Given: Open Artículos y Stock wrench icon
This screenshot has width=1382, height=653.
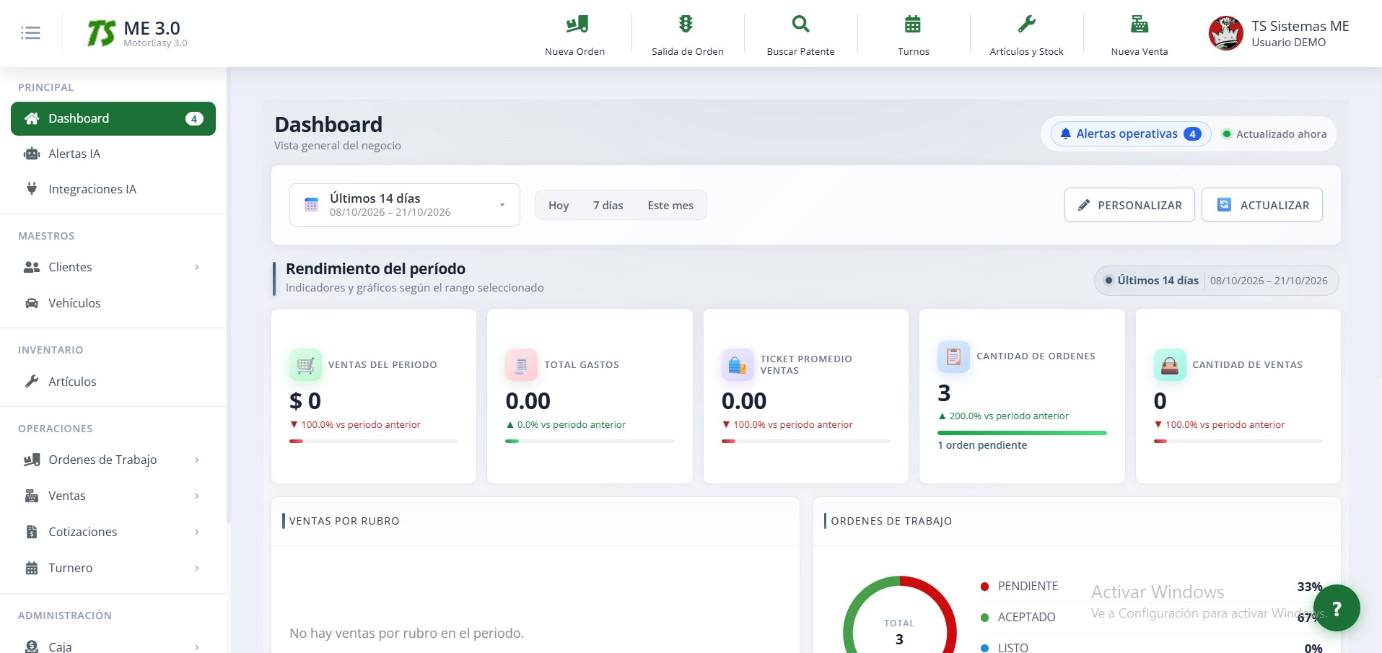Looking at the screenshot, I should (1026, 24).
